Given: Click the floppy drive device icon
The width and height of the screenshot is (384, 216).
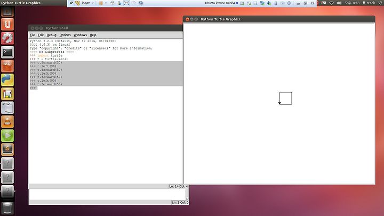Looking at the screenshot, I should (255, 3).
